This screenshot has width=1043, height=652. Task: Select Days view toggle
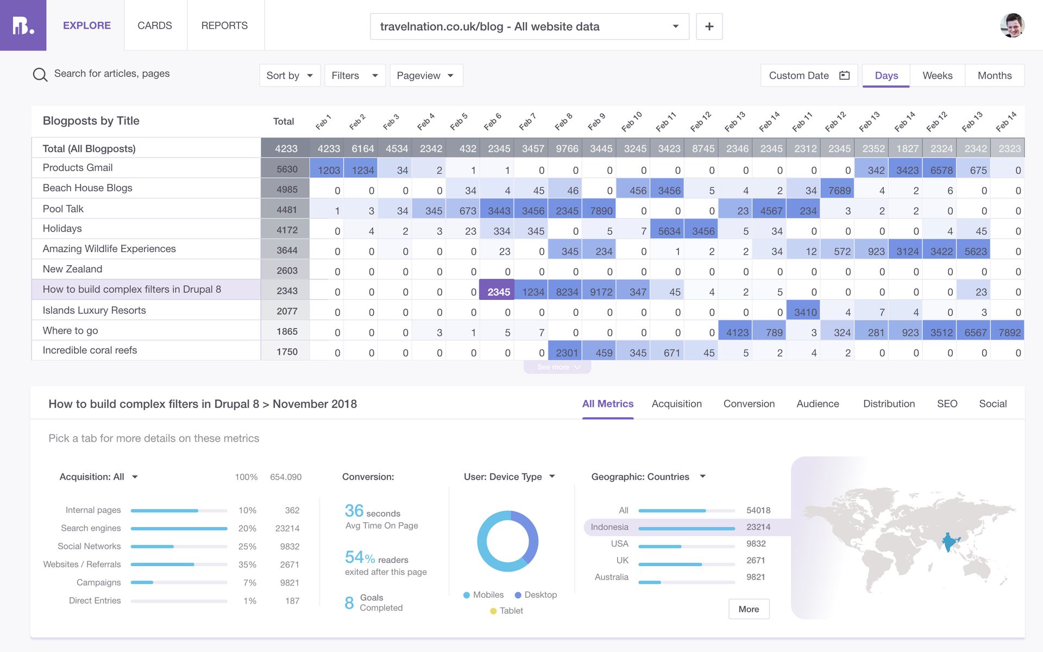coord(886,74)
